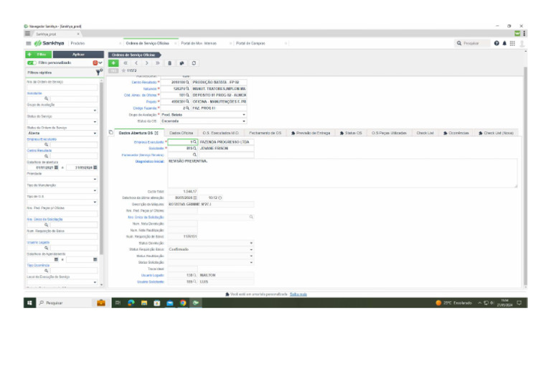Open the Prioridade filter dropdown
The height and width of the screenshot is (390, 551).
(62, 179)
